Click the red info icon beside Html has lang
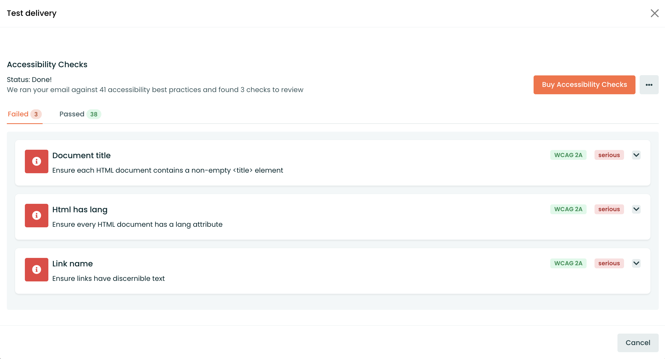 [x=37, y=216]
